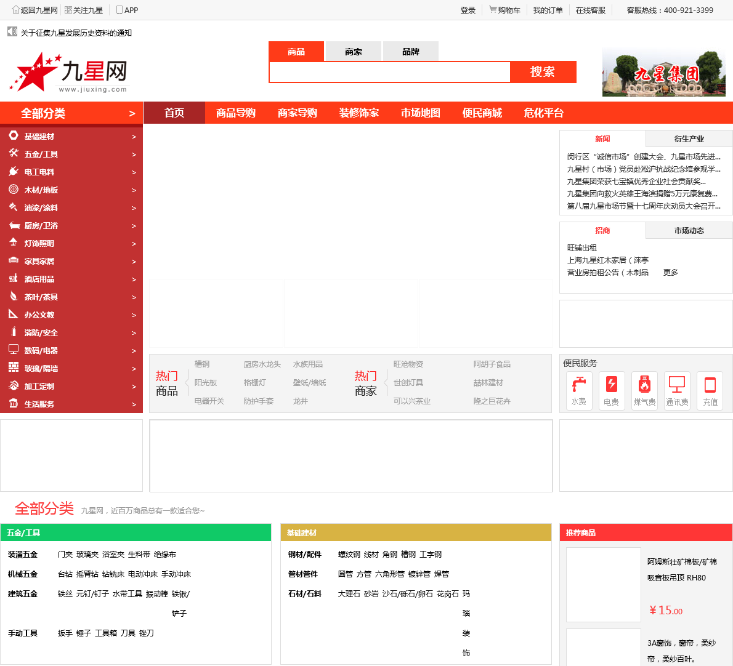Screen dimensions: 733x666
Task: Click the 茶叶/茶具 leaf icon
Action: click(x=14, y=296)
